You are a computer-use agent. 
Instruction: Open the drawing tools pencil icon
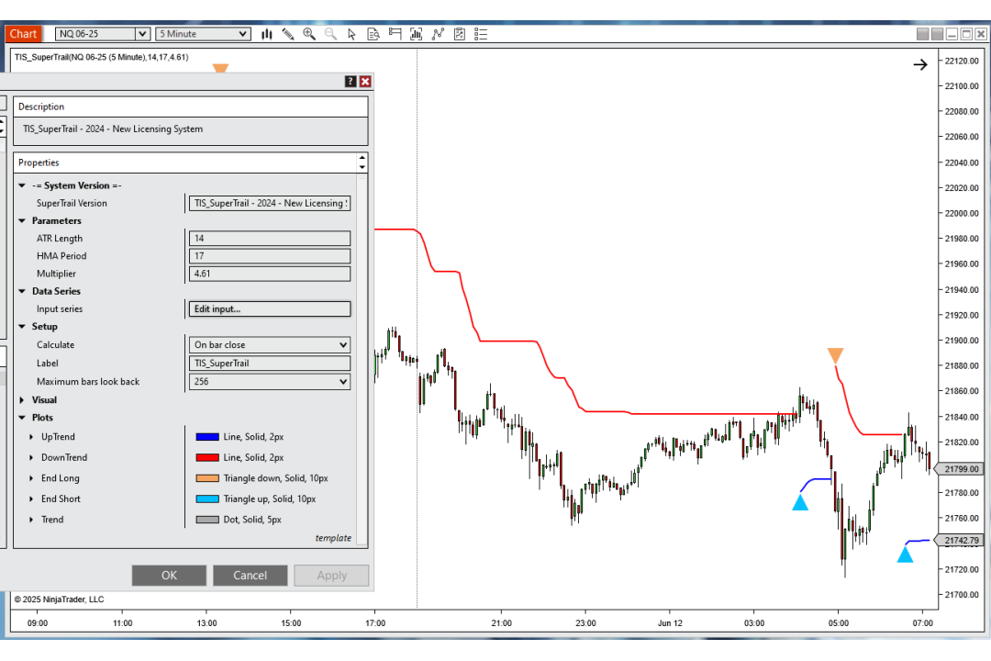point(287,34)
